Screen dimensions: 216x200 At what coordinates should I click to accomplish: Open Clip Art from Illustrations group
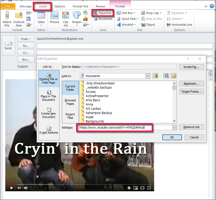66,19
